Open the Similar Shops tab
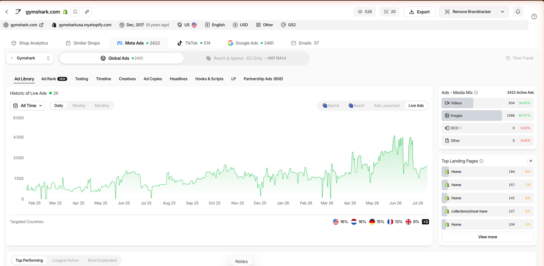 click(x=83, y=43)
